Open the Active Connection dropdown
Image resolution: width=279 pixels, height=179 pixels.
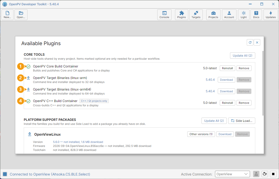[x=232, y=174]
